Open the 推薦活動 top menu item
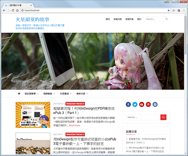This screenshot has height=156, width=188. coord(118,19)
